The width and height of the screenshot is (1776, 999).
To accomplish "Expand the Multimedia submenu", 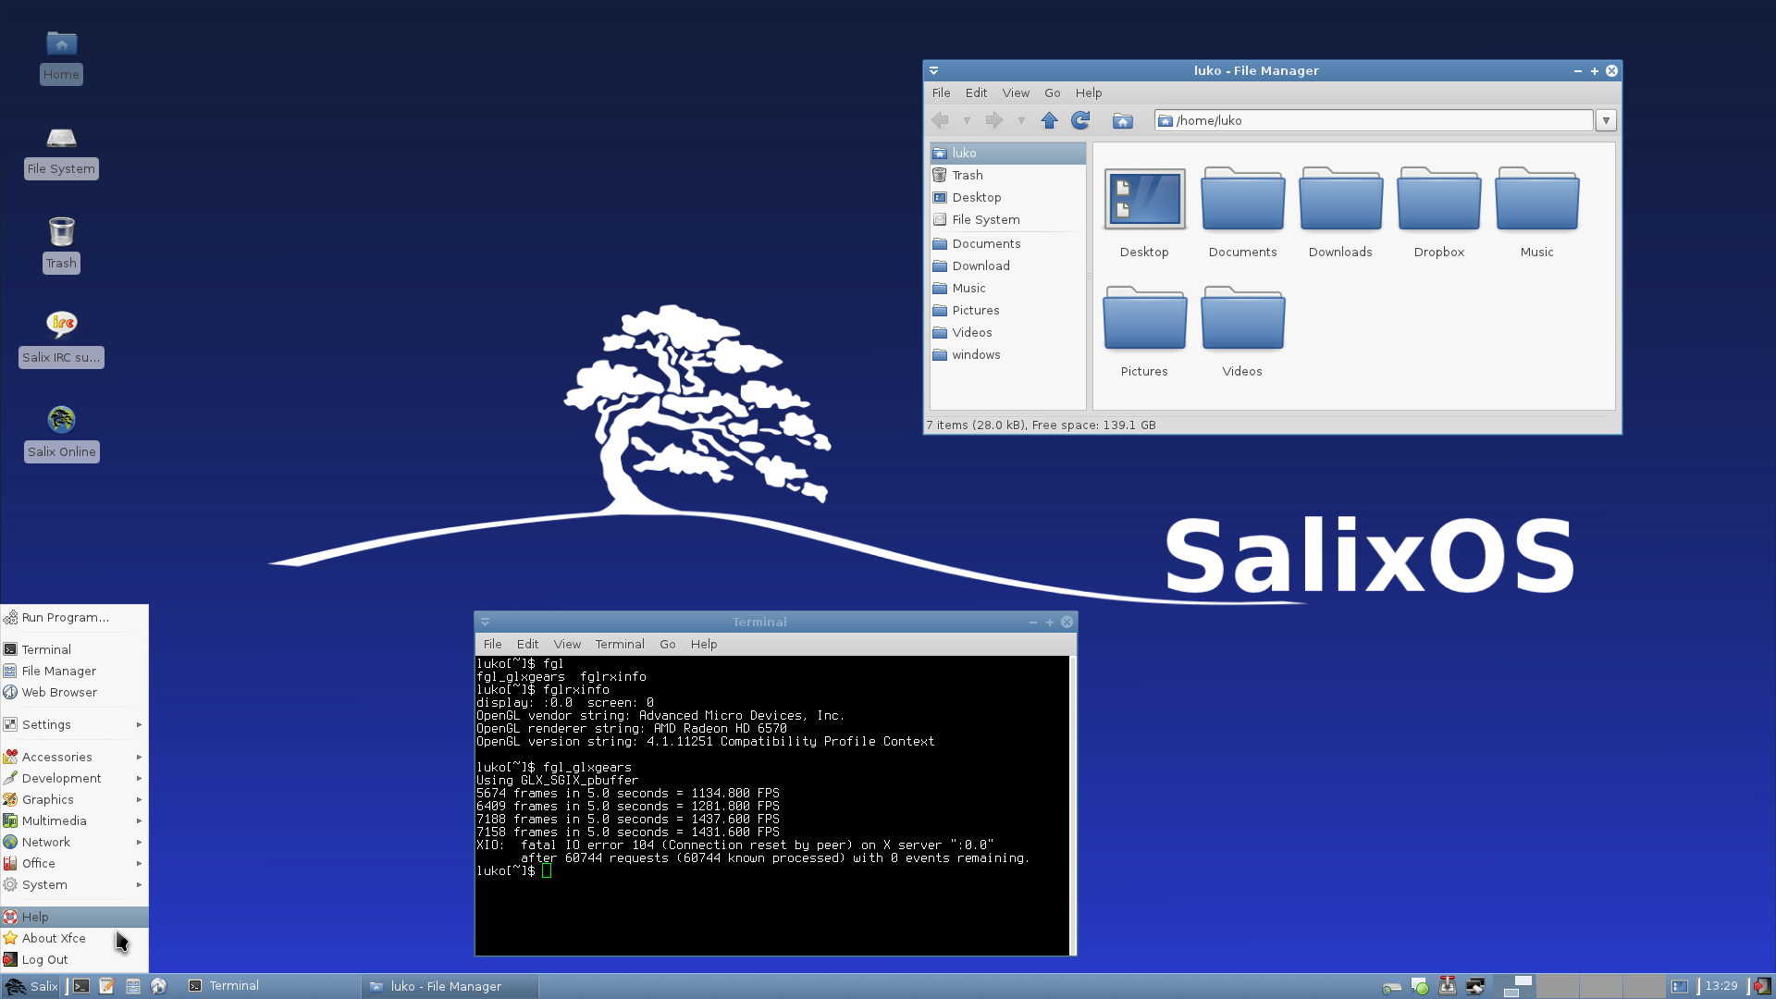I will click(74, 820).
